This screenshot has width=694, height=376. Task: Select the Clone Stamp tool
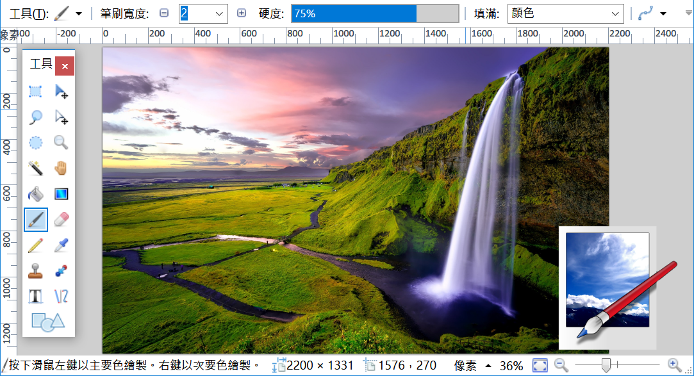point(35,270)
